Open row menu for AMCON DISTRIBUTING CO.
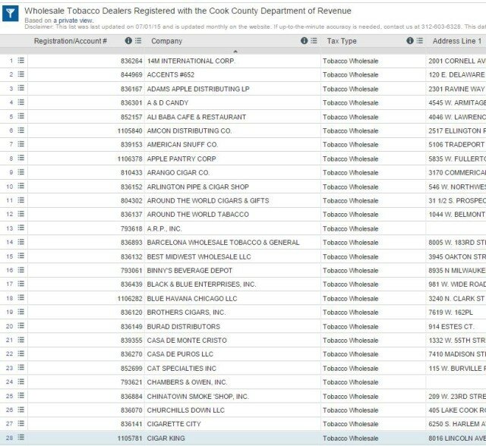This screenshot has width=486, height=446. [21, 130]
